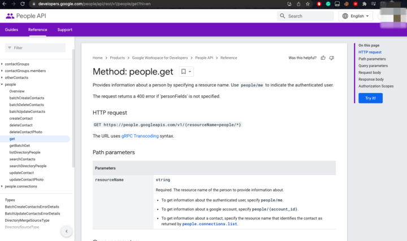Bookmark page with the star icon
The width and height of the screenshot is (407, 241).
click(x=308, y=4)
